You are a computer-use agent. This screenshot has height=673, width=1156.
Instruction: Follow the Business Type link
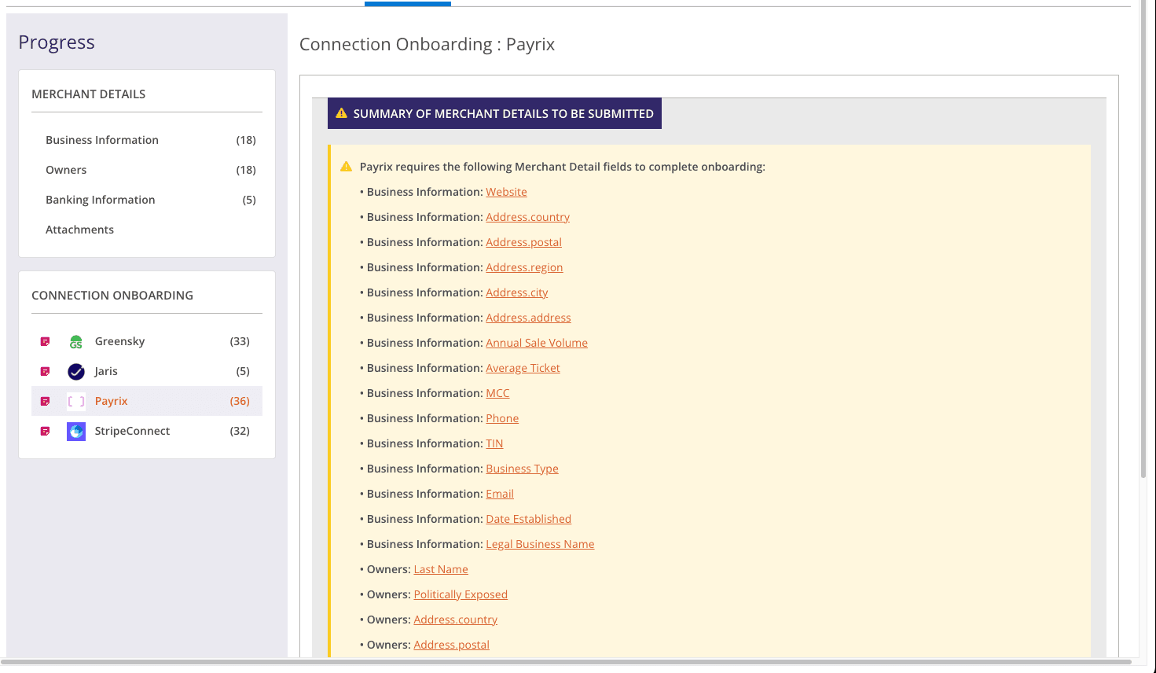click(x=522, y=469)
